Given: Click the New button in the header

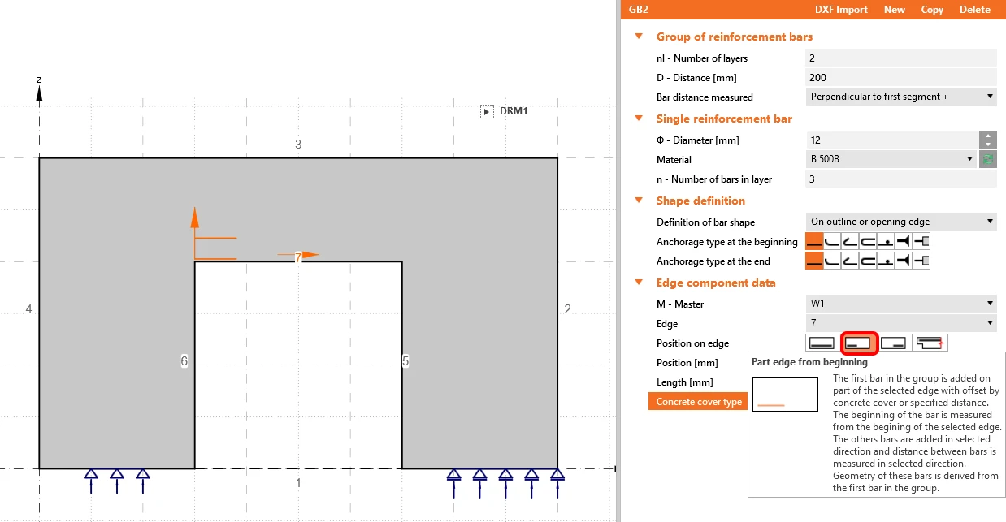Looking at the screenshot, I should tap(895, 10).
